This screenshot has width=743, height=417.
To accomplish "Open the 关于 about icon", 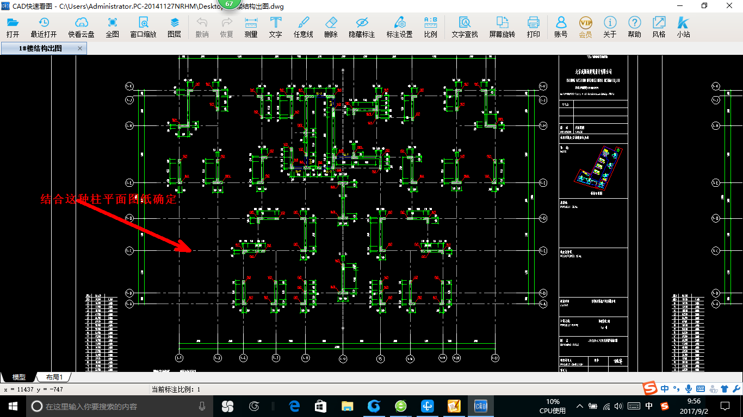I will click(610, 27).
